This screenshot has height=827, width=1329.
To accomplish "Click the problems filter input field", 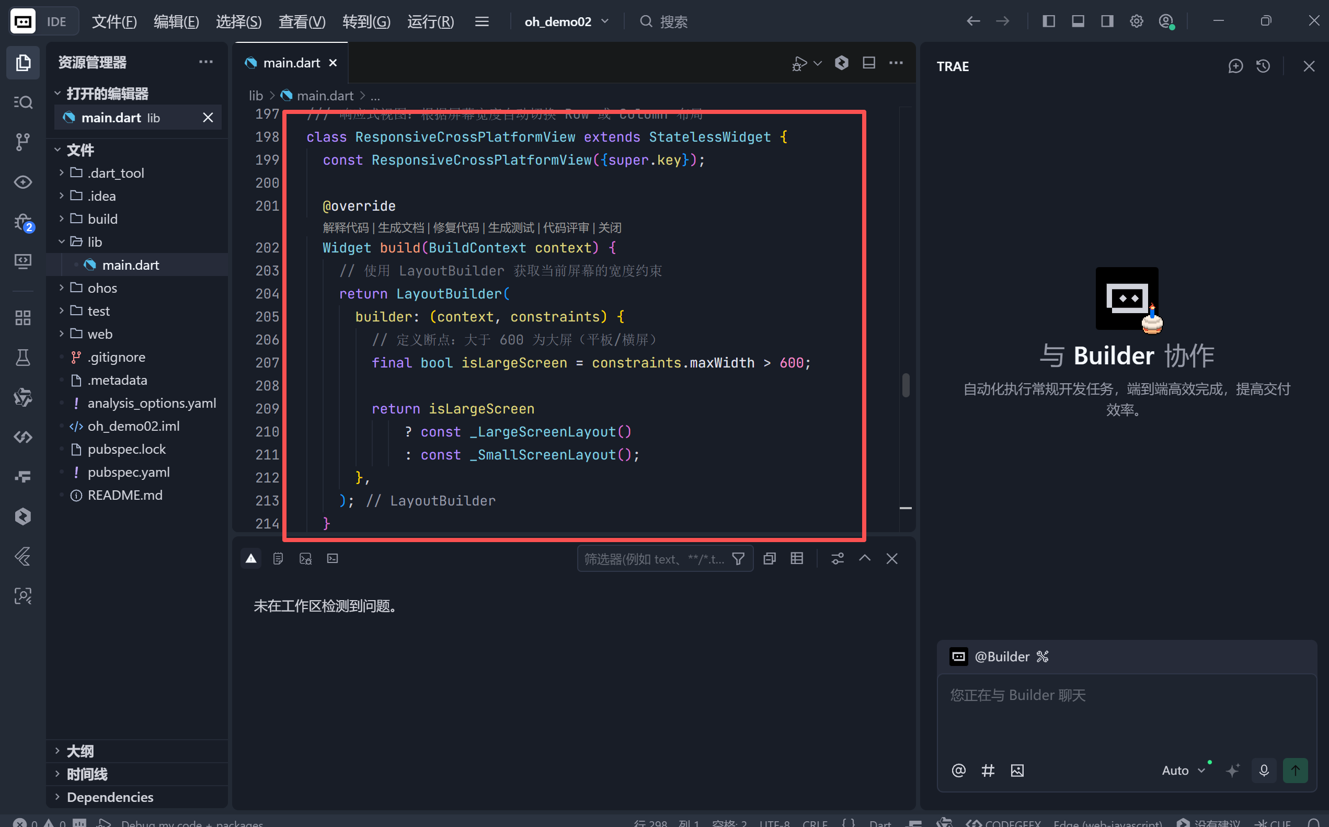I will [654, 558].
